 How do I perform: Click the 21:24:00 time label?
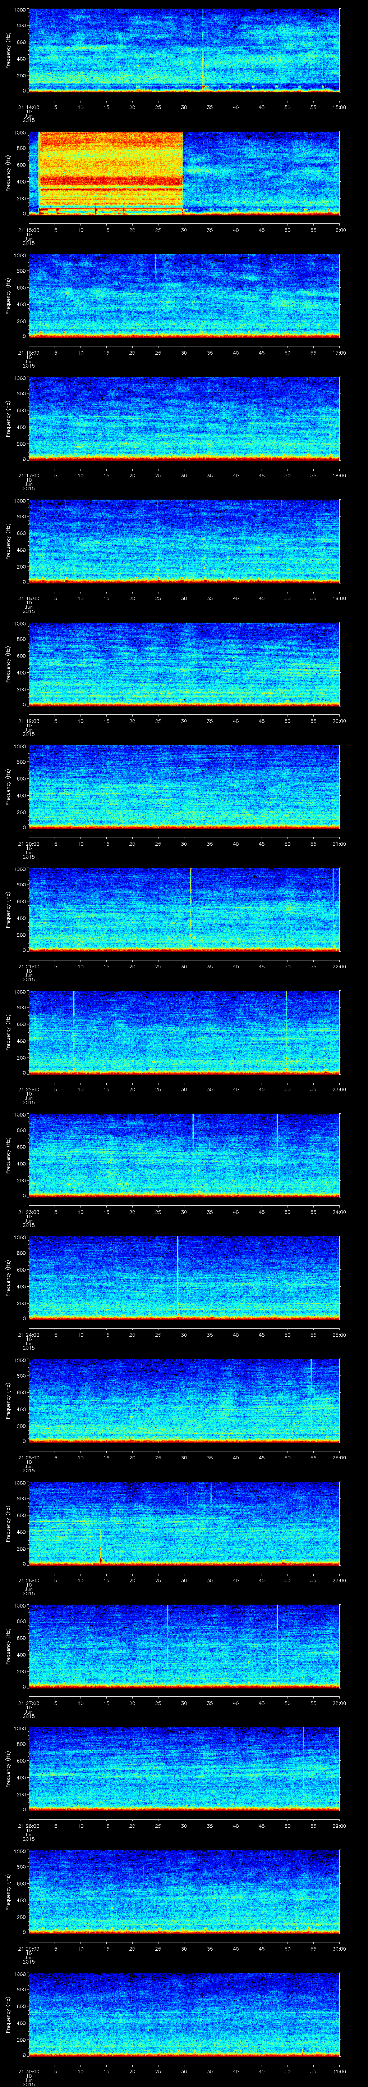pos(28,1335)
